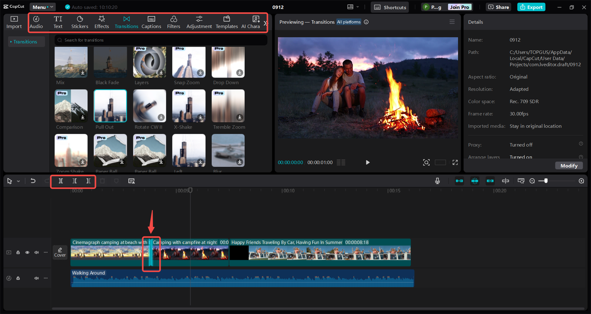Open the Captions tab
This screenshot has width=591, height=314.
[x=151, y=22]
